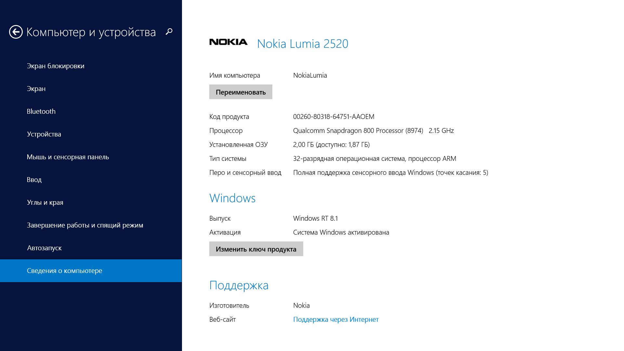The image size is (624, 351).
Task: Click the Перо и сенсорный ввод label
Action: click(245, 173)
